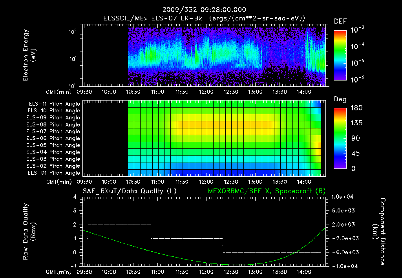Click the value 3 on data quality axis
The image size is (402, 278).
pyautogui.click(x=75, y=211)
